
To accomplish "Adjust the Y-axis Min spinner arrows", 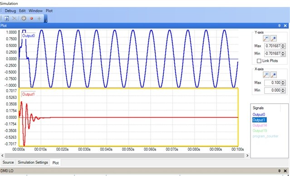I will click(x=283, y=53).
